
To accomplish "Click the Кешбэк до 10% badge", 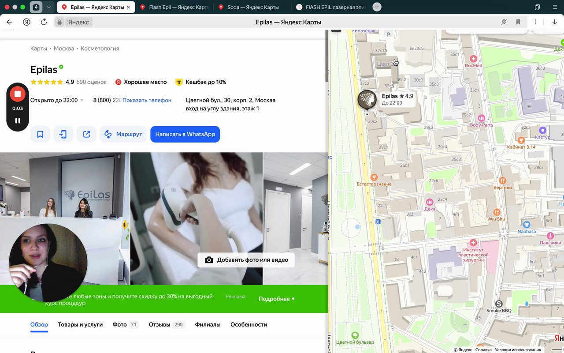I will coord(201,82).
